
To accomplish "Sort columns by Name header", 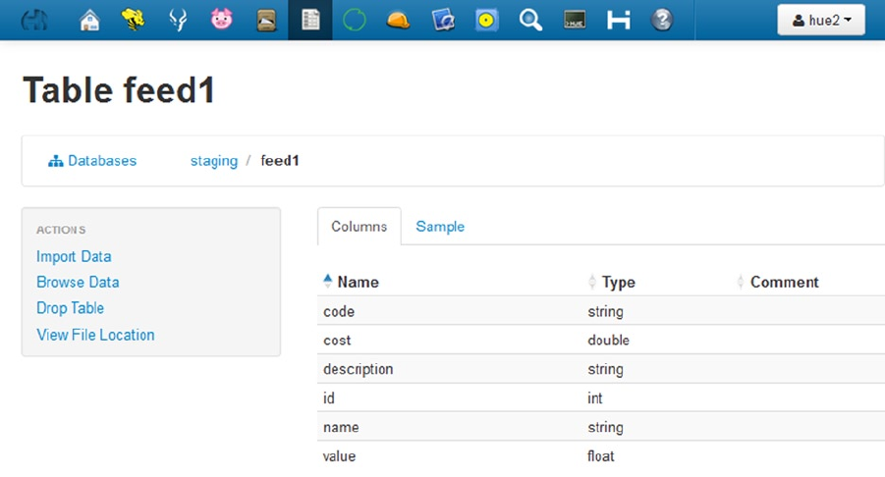I will tap(358, 282).
